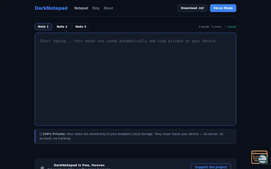The height and width of the screenshot is (169, 271).
Task: Switch to the Note 2 tab
Action: coord(62,27)
